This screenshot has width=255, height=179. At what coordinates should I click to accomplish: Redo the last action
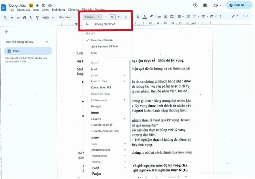coord(18,18)
